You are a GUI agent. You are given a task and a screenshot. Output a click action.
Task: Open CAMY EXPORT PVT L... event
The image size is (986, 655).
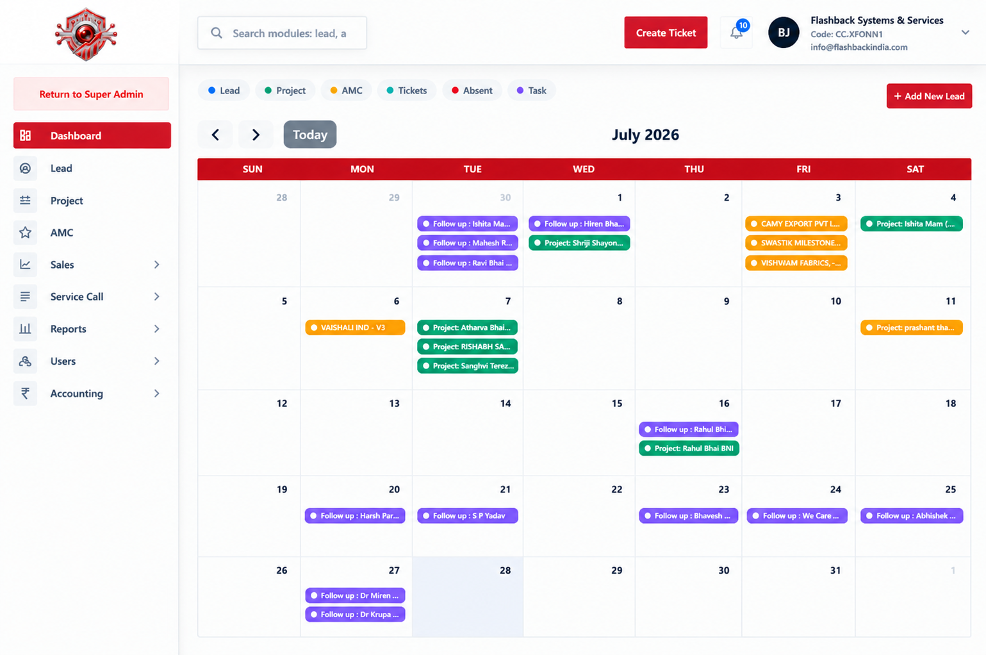[796, 224]
